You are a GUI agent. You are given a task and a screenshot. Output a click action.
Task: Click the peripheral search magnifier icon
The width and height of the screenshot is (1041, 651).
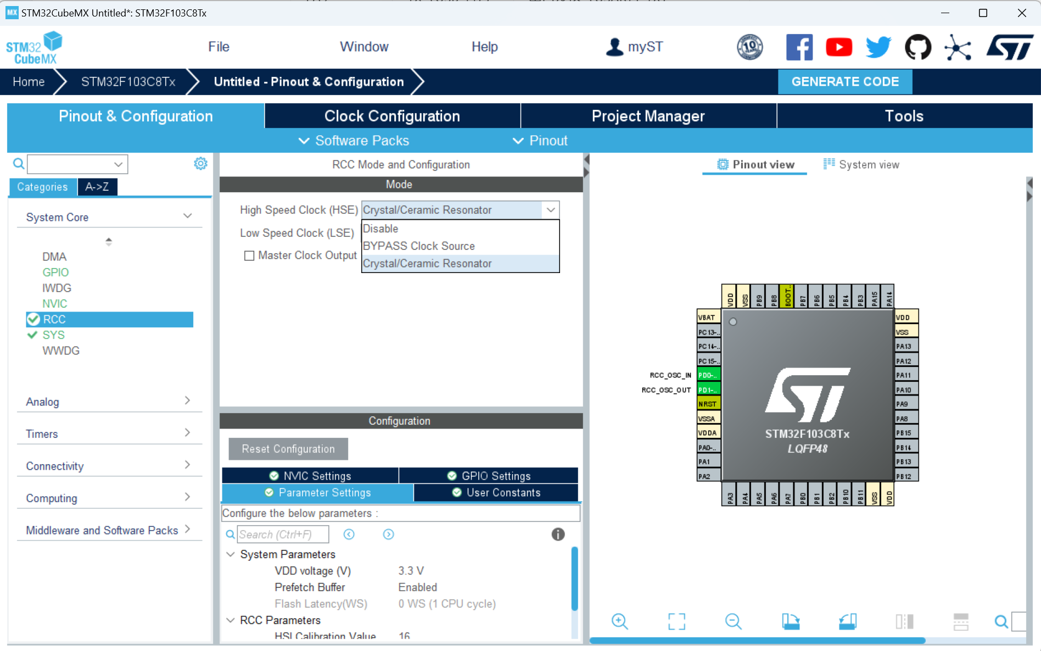point(19,164)
